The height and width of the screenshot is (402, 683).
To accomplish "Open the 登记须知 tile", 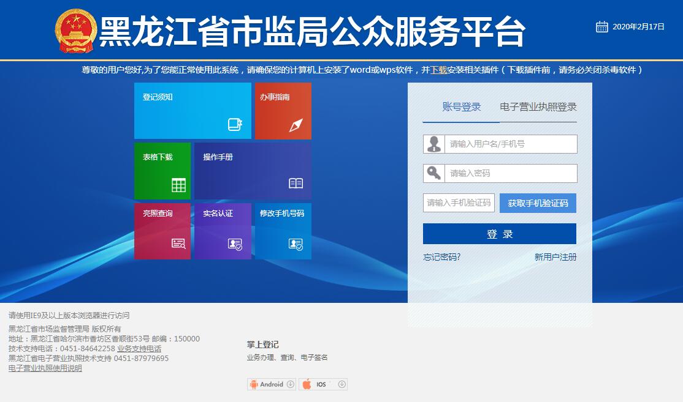I will 193,111.
